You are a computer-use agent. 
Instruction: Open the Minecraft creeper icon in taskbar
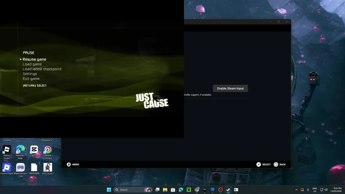tap(189, 190)
